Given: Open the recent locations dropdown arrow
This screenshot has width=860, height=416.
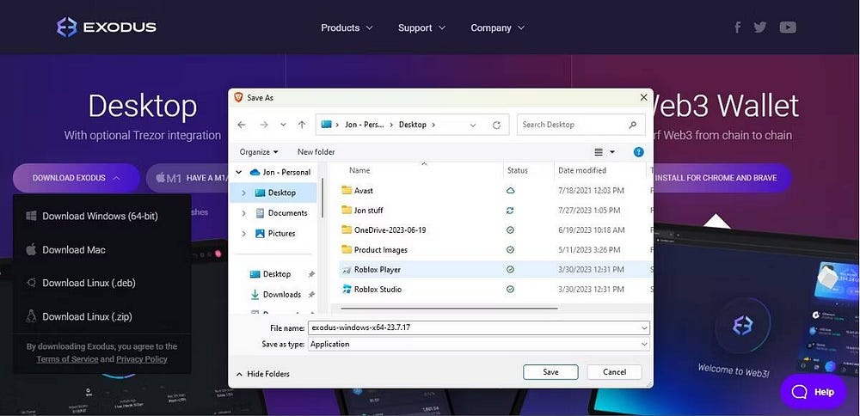Looking at the screenshot, I should (x=283, y=125).
